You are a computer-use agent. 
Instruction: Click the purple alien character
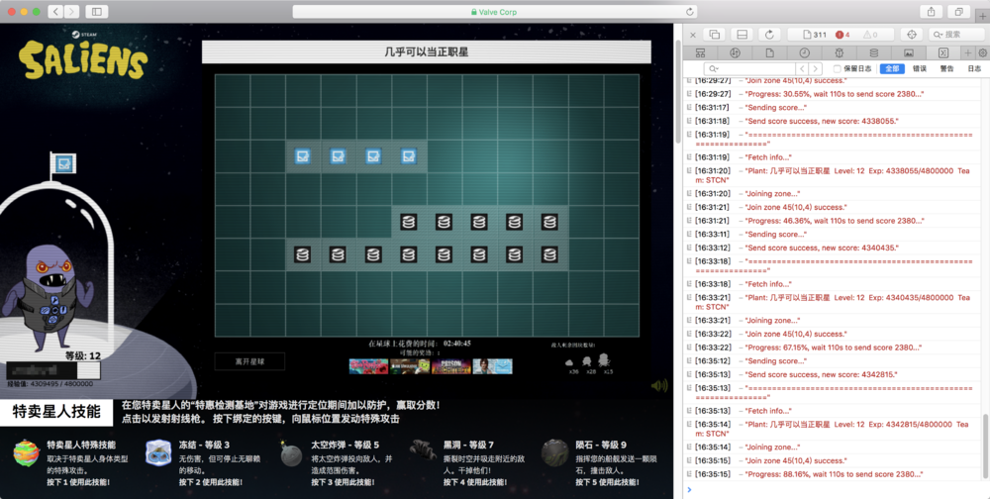(x=47, y=297)
